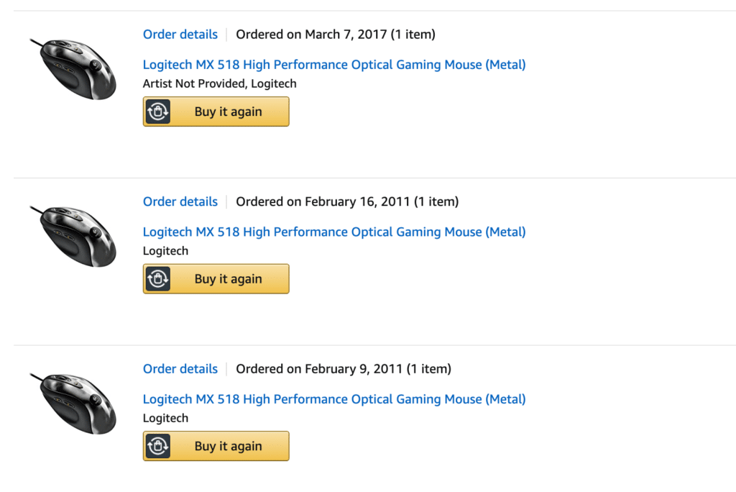Open Logitech MX 518 title in February 9 order
The width and height of the screenshot is (736, 492).
coord(334,399)
